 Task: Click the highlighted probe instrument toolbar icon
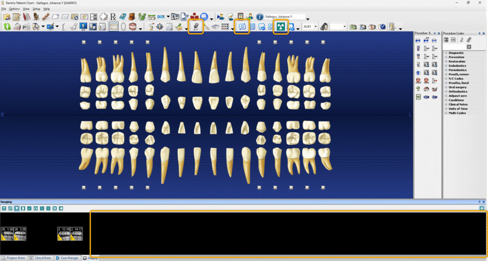[x=195, y=27]
